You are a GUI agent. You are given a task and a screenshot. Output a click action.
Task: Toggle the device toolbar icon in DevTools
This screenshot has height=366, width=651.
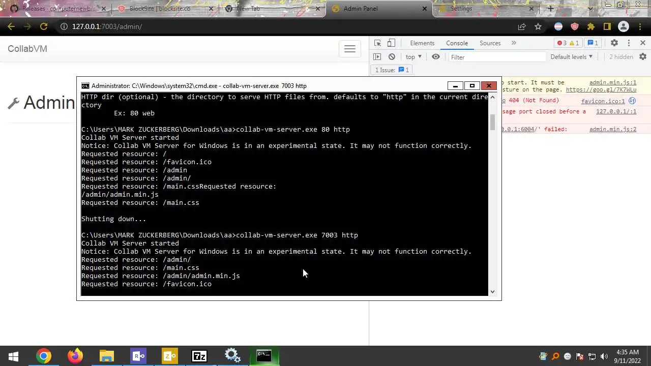pos(391,43)
